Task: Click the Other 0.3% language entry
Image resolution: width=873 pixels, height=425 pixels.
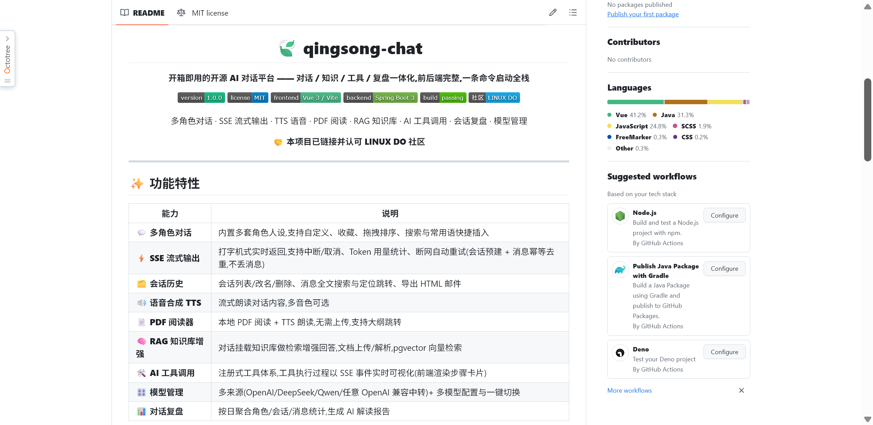Action: pos(628,148)
